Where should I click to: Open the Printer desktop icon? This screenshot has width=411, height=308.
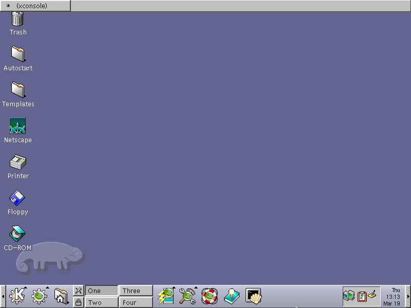pos(18,162)
